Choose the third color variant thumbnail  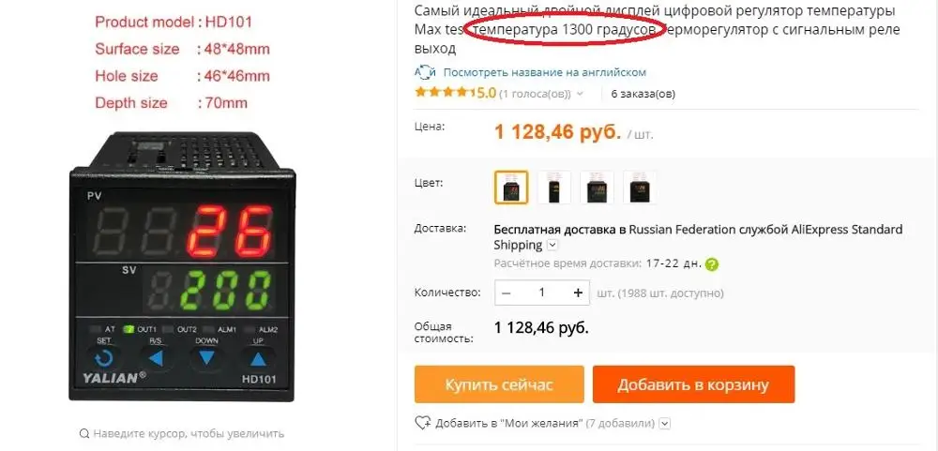click(597, 188)
